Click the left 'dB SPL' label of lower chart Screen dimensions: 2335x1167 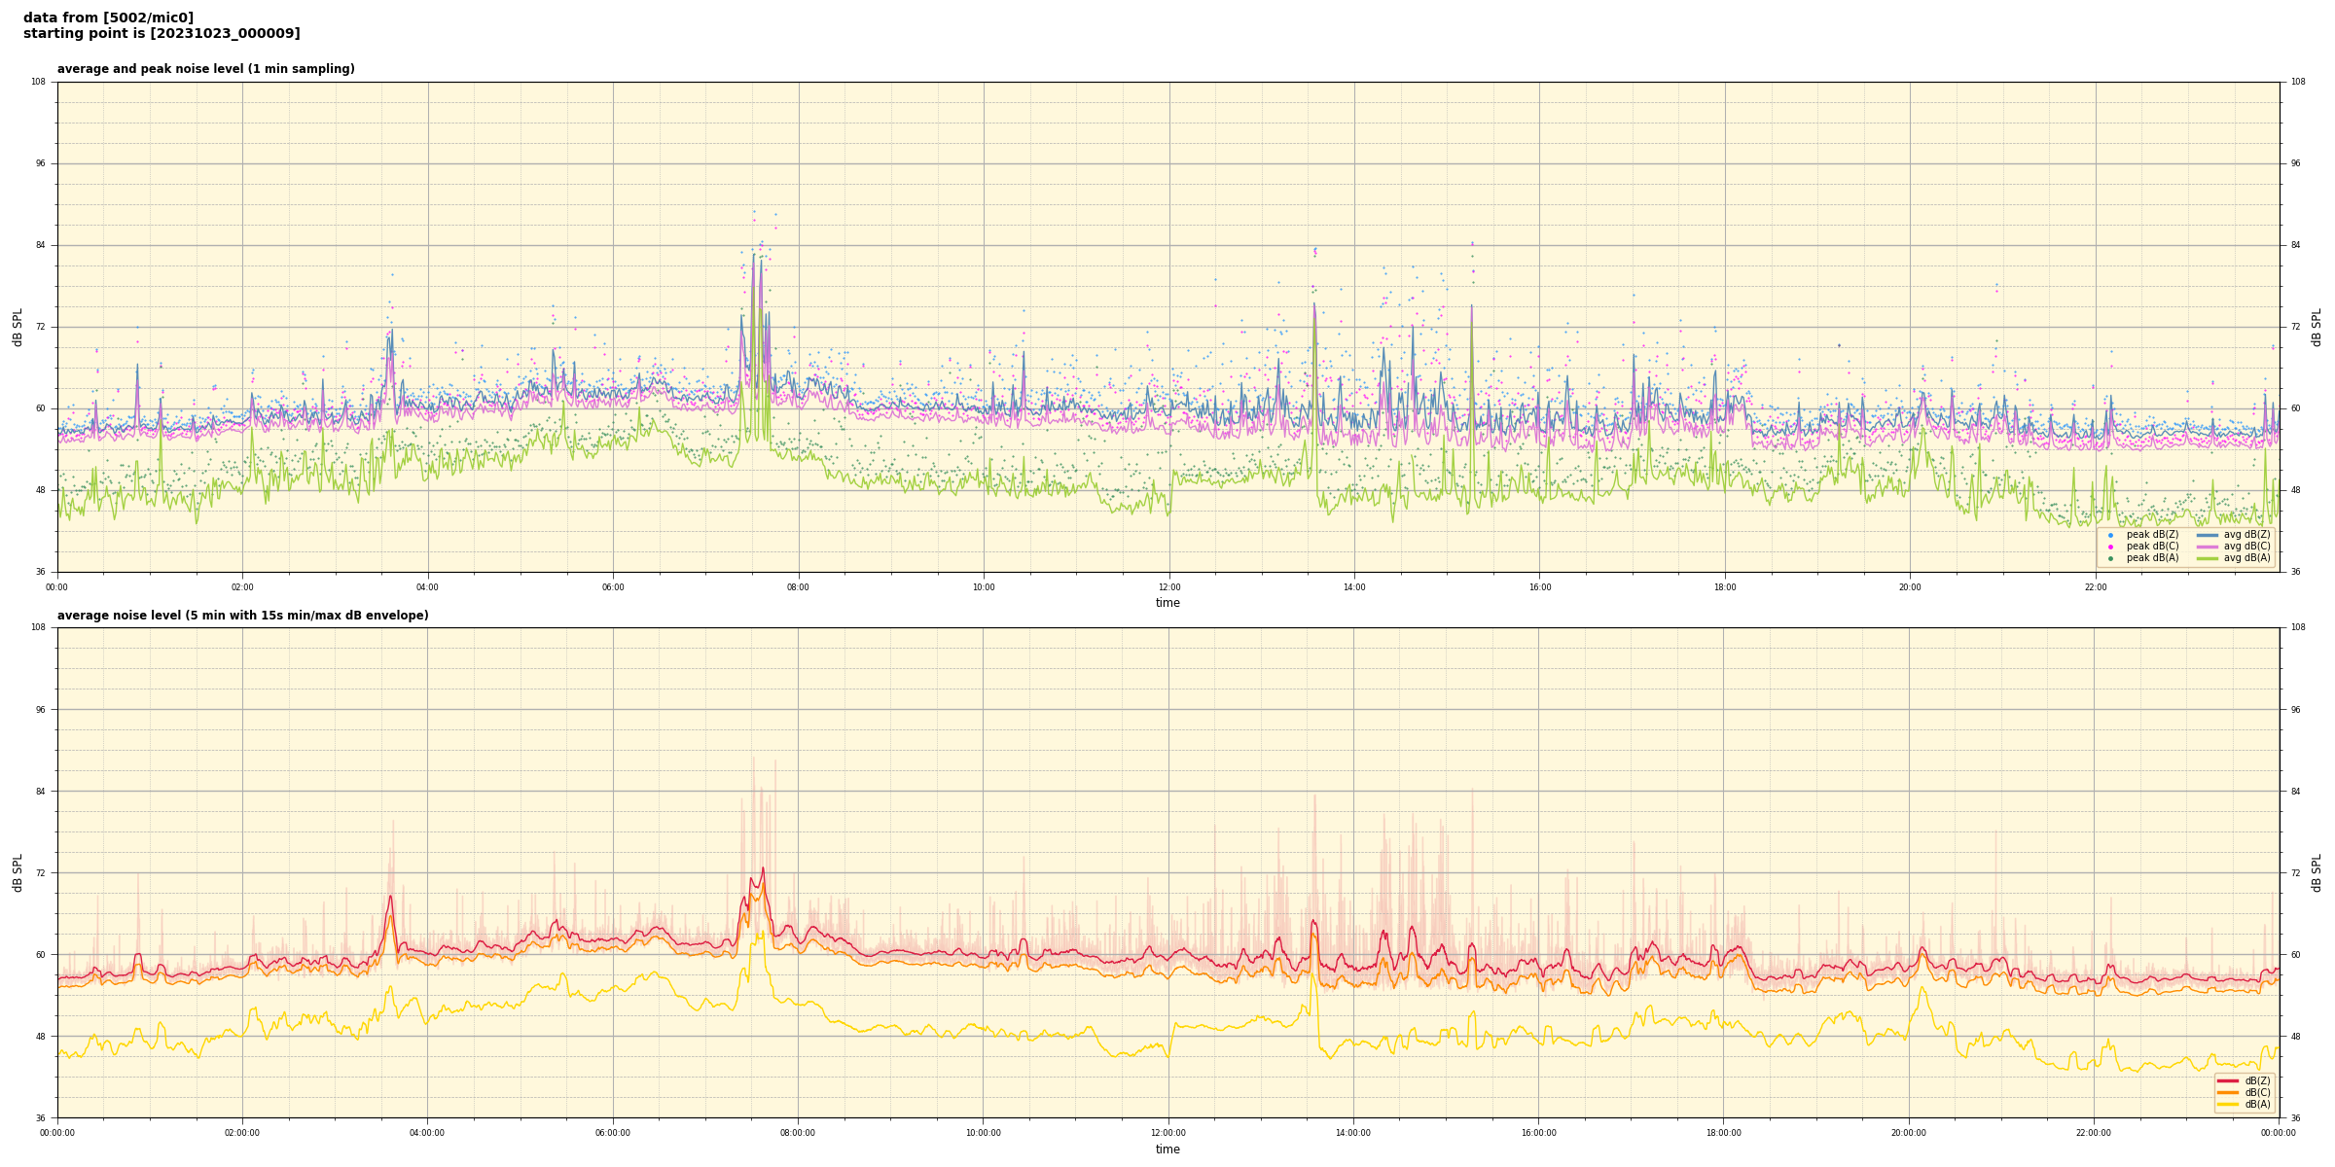(18, 872)
